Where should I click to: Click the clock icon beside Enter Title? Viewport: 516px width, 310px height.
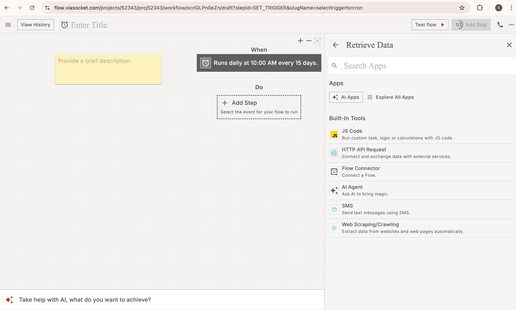pos(64,25)
